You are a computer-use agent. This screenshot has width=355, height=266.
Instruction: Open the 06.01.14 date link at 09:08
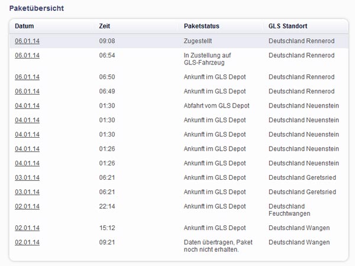[27, 41]
